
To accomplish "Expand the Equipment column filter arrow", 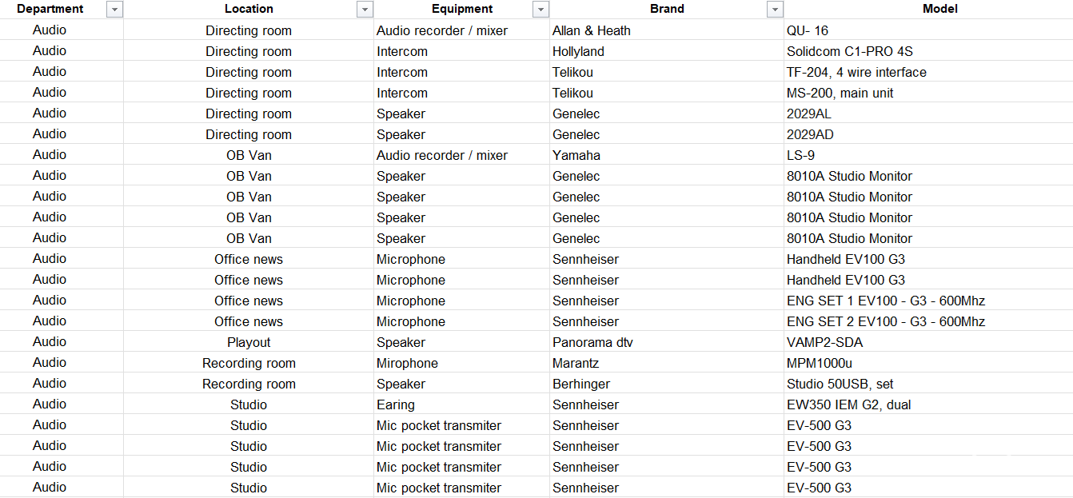I will point(541,10).
